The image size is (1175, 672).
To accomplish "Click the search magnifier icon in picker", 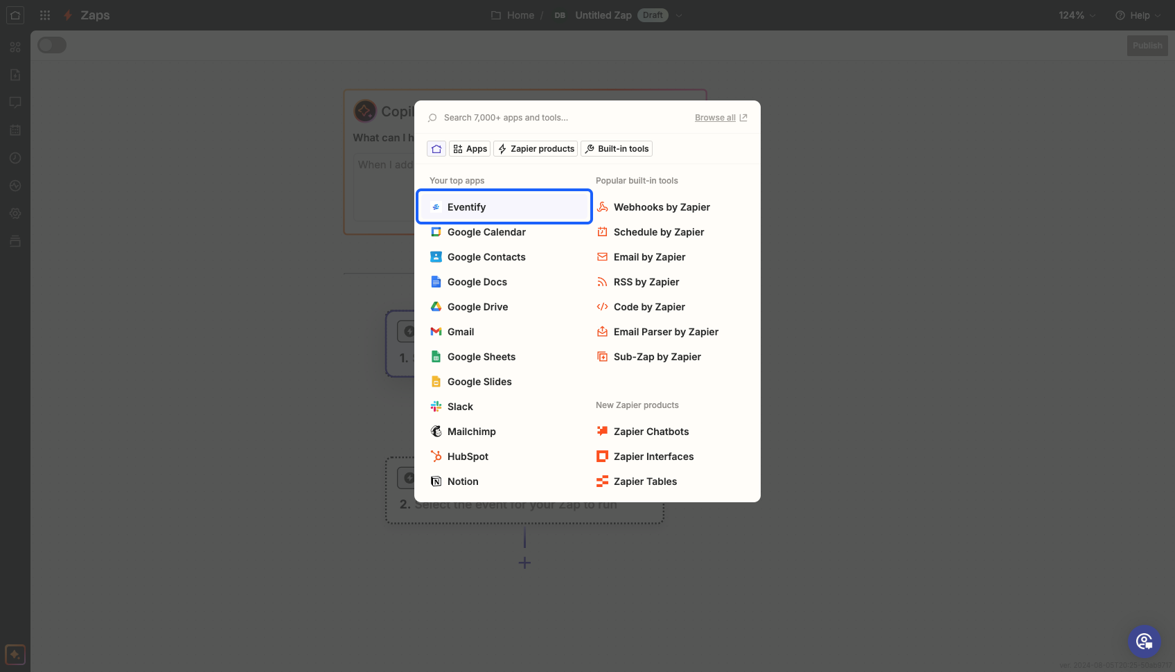I will coord(432,118).
